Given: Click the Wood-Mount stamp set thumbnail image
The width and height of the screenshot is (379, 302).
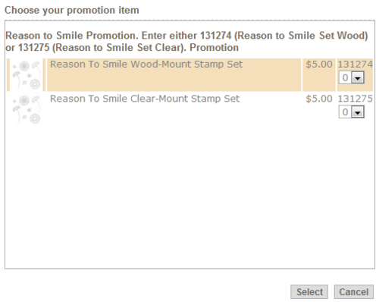Looking at the screenshot, I should pos(27,75).
